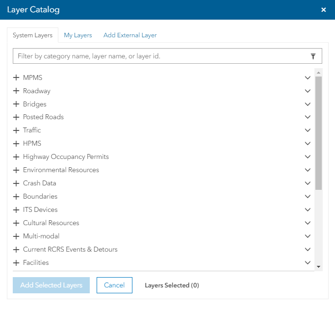Switch to the My Layers tab

(x=78, y=35)
